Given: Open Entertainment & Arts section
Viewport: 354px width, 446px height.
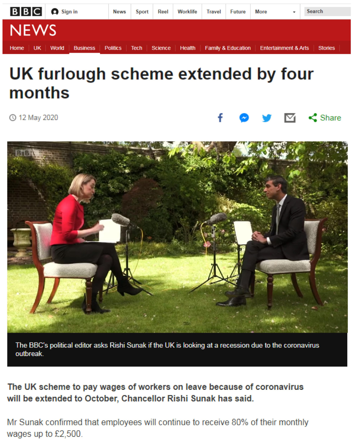Looking at the screenshot, I should 284,48.
